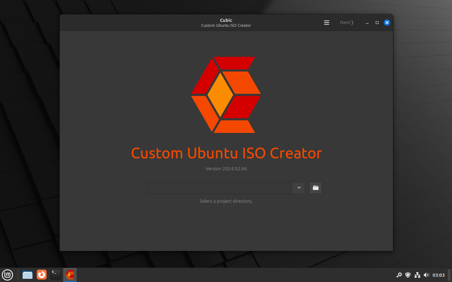Open the 03:03 clock calendar
452x282 pixels.
click(439, 275)
